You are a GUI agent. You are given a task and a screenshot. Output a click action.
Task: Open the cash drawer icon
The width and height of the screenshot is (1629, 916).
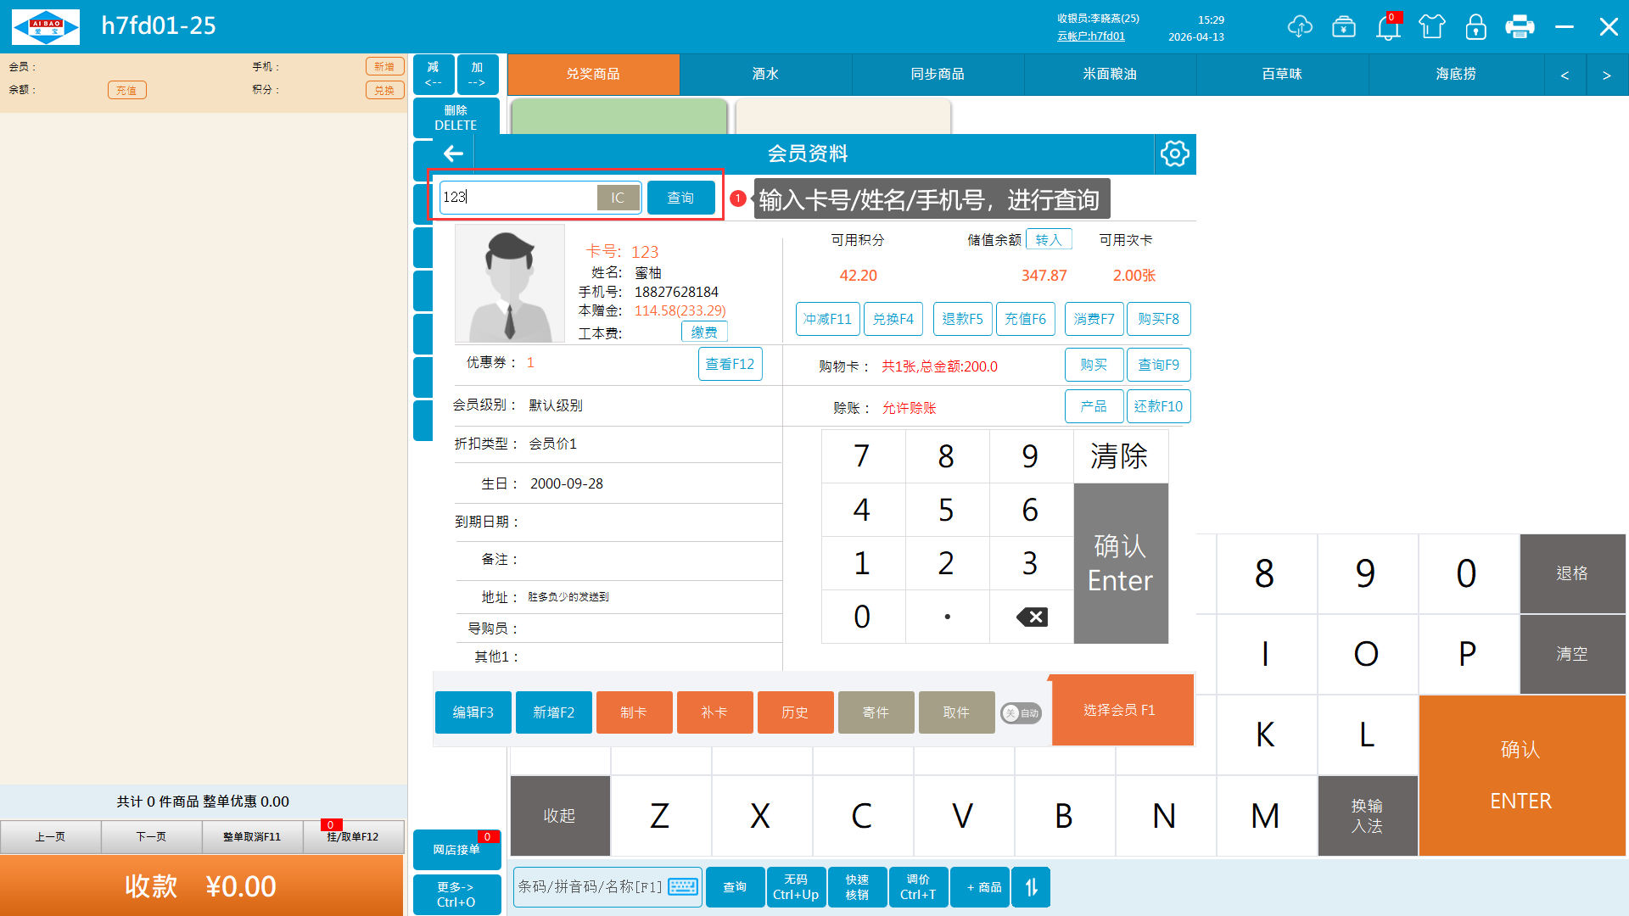point(1344,27)
